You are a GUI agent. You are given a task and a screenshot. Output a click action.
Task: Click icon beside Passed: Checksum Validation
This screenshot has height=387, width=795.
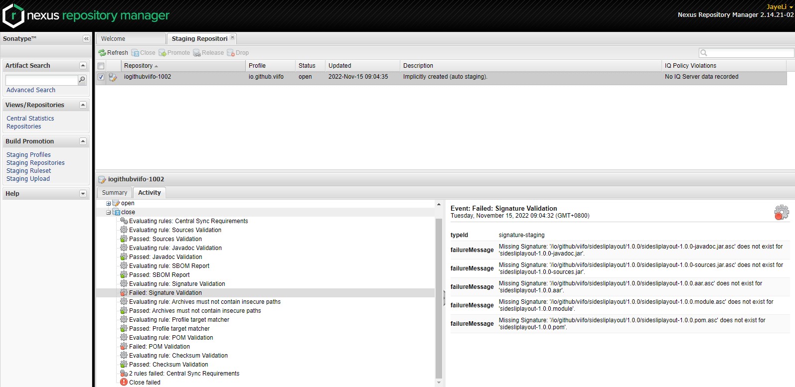124,365
